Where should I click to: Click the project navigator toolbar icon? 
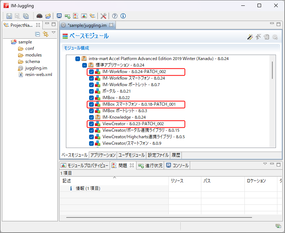[x=92, y=16]
